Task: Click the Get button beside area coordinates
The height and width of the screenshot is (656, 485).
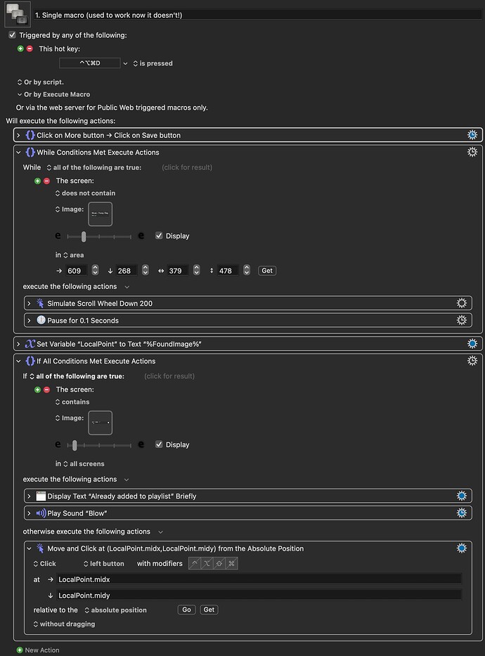Action: point(267,271)
